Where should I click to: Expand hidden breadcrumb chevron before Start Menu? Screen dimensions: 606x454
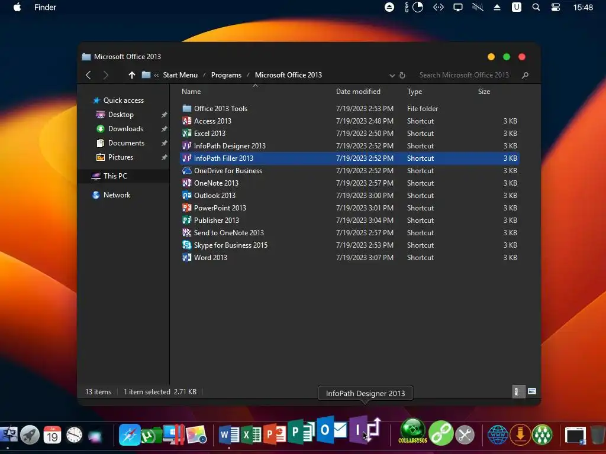coord(156,75)
